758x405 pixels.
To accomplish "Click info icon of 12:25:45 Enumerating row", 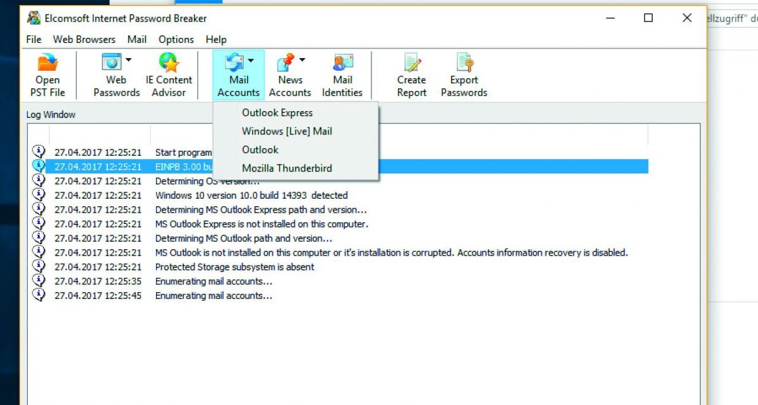I will 39,295.
